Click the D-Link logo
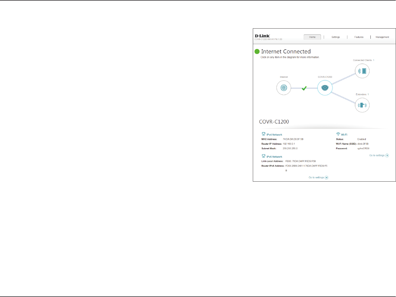 click(262, 36)
